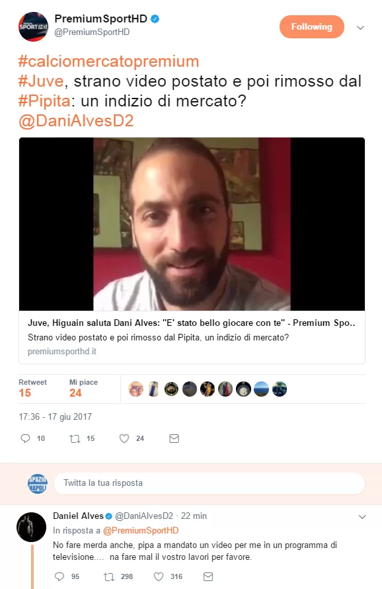
Task: Open options chevron on Daniel Alves' reply
Action: pyautogui.click(x=362, y=517)
